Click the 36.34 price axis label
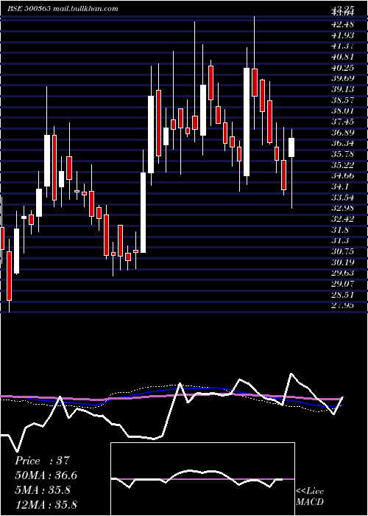 343,144
